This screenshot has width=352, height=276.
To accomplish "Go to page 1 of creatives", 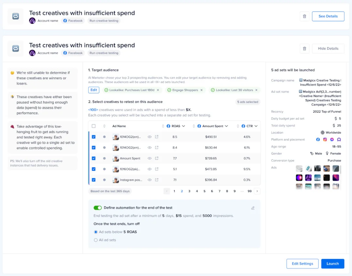I will 174,191.
